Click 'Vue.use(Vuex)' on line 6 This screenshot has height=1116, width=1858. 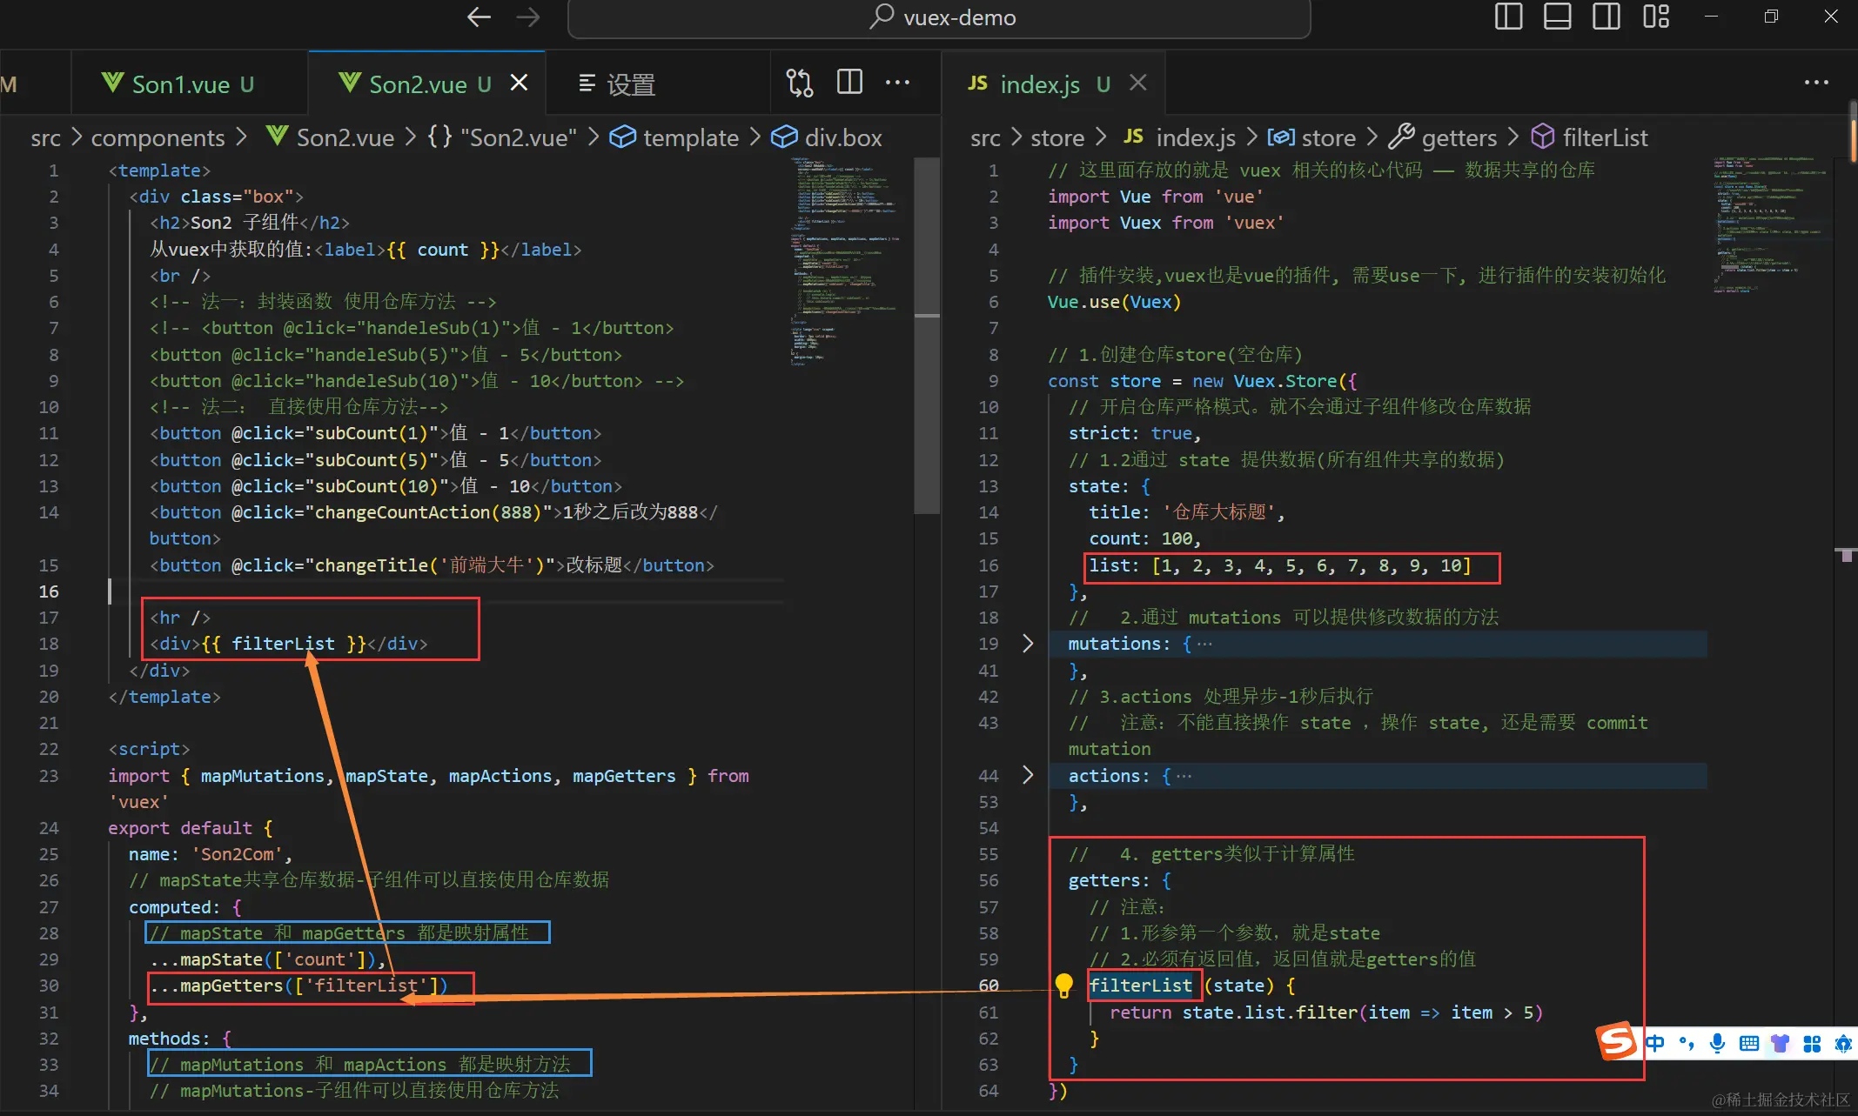click(x=1115, y=302)
